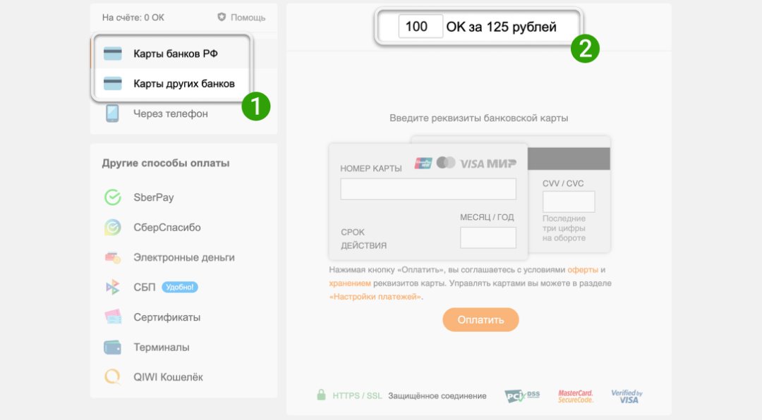Follow the «Настройки платежей» link
The width and height of the screenshot is (762, 420).
(x=375, y=297)
